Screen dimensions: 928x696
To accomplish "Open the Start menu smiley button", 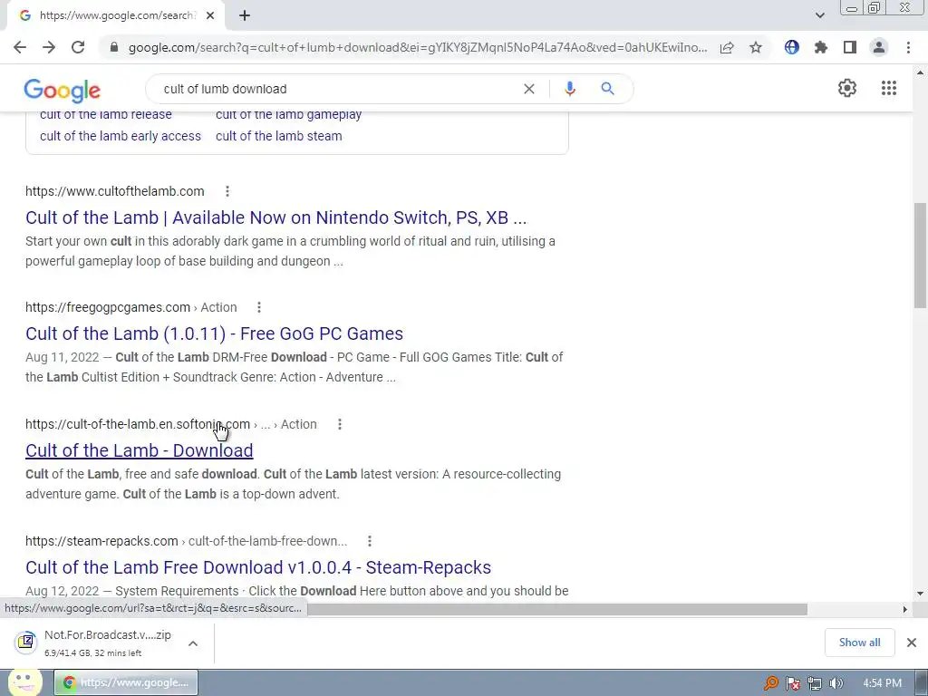I will click(x=24, y=681).
